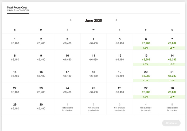This screenshot has height=131, width=187.
Task: Click the disabled Continue button
Action: [x=171, y=123]
